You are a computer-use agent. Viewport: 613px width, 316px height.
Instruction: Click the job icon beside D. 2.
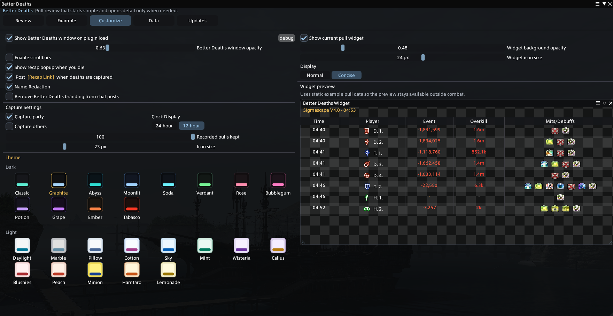pyautogui.click(x=367, y=142)
